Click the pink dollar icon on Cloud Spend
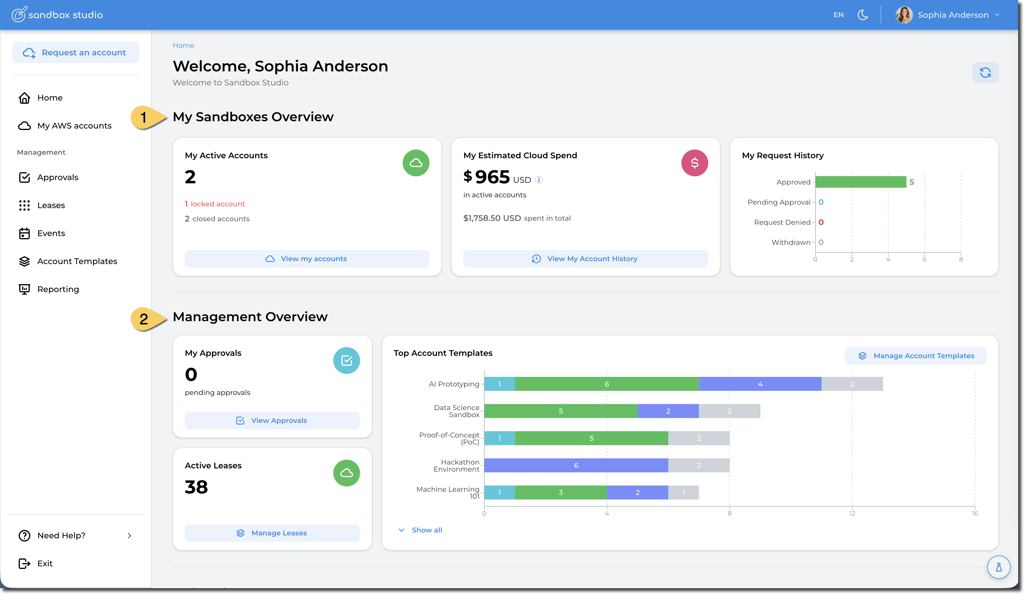 point(694,163)
